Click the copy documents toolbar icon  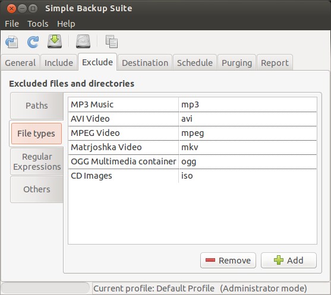click(112, 42)
